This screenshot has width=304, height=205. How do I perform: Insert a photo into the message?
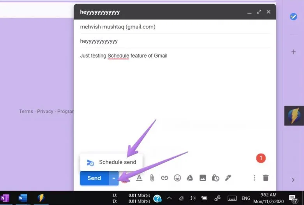click(x=203, y=178)
